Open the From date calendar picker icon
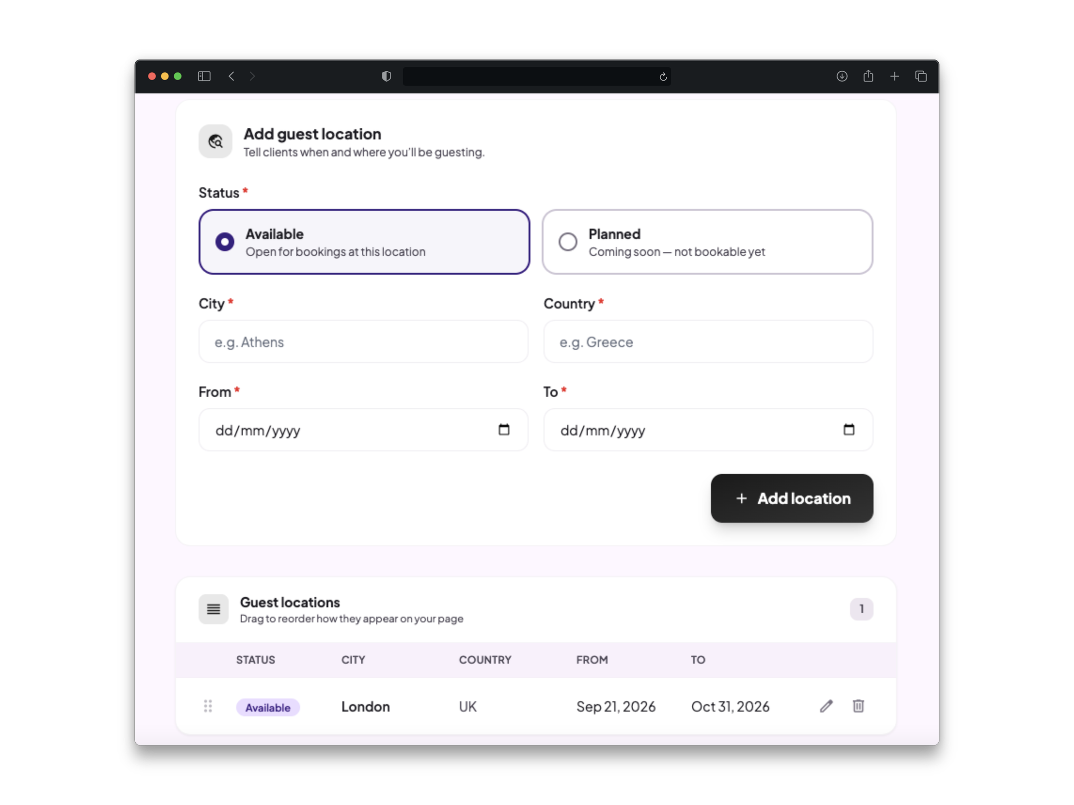This screenshot has height=805, width=1074. tap(504, 429)
